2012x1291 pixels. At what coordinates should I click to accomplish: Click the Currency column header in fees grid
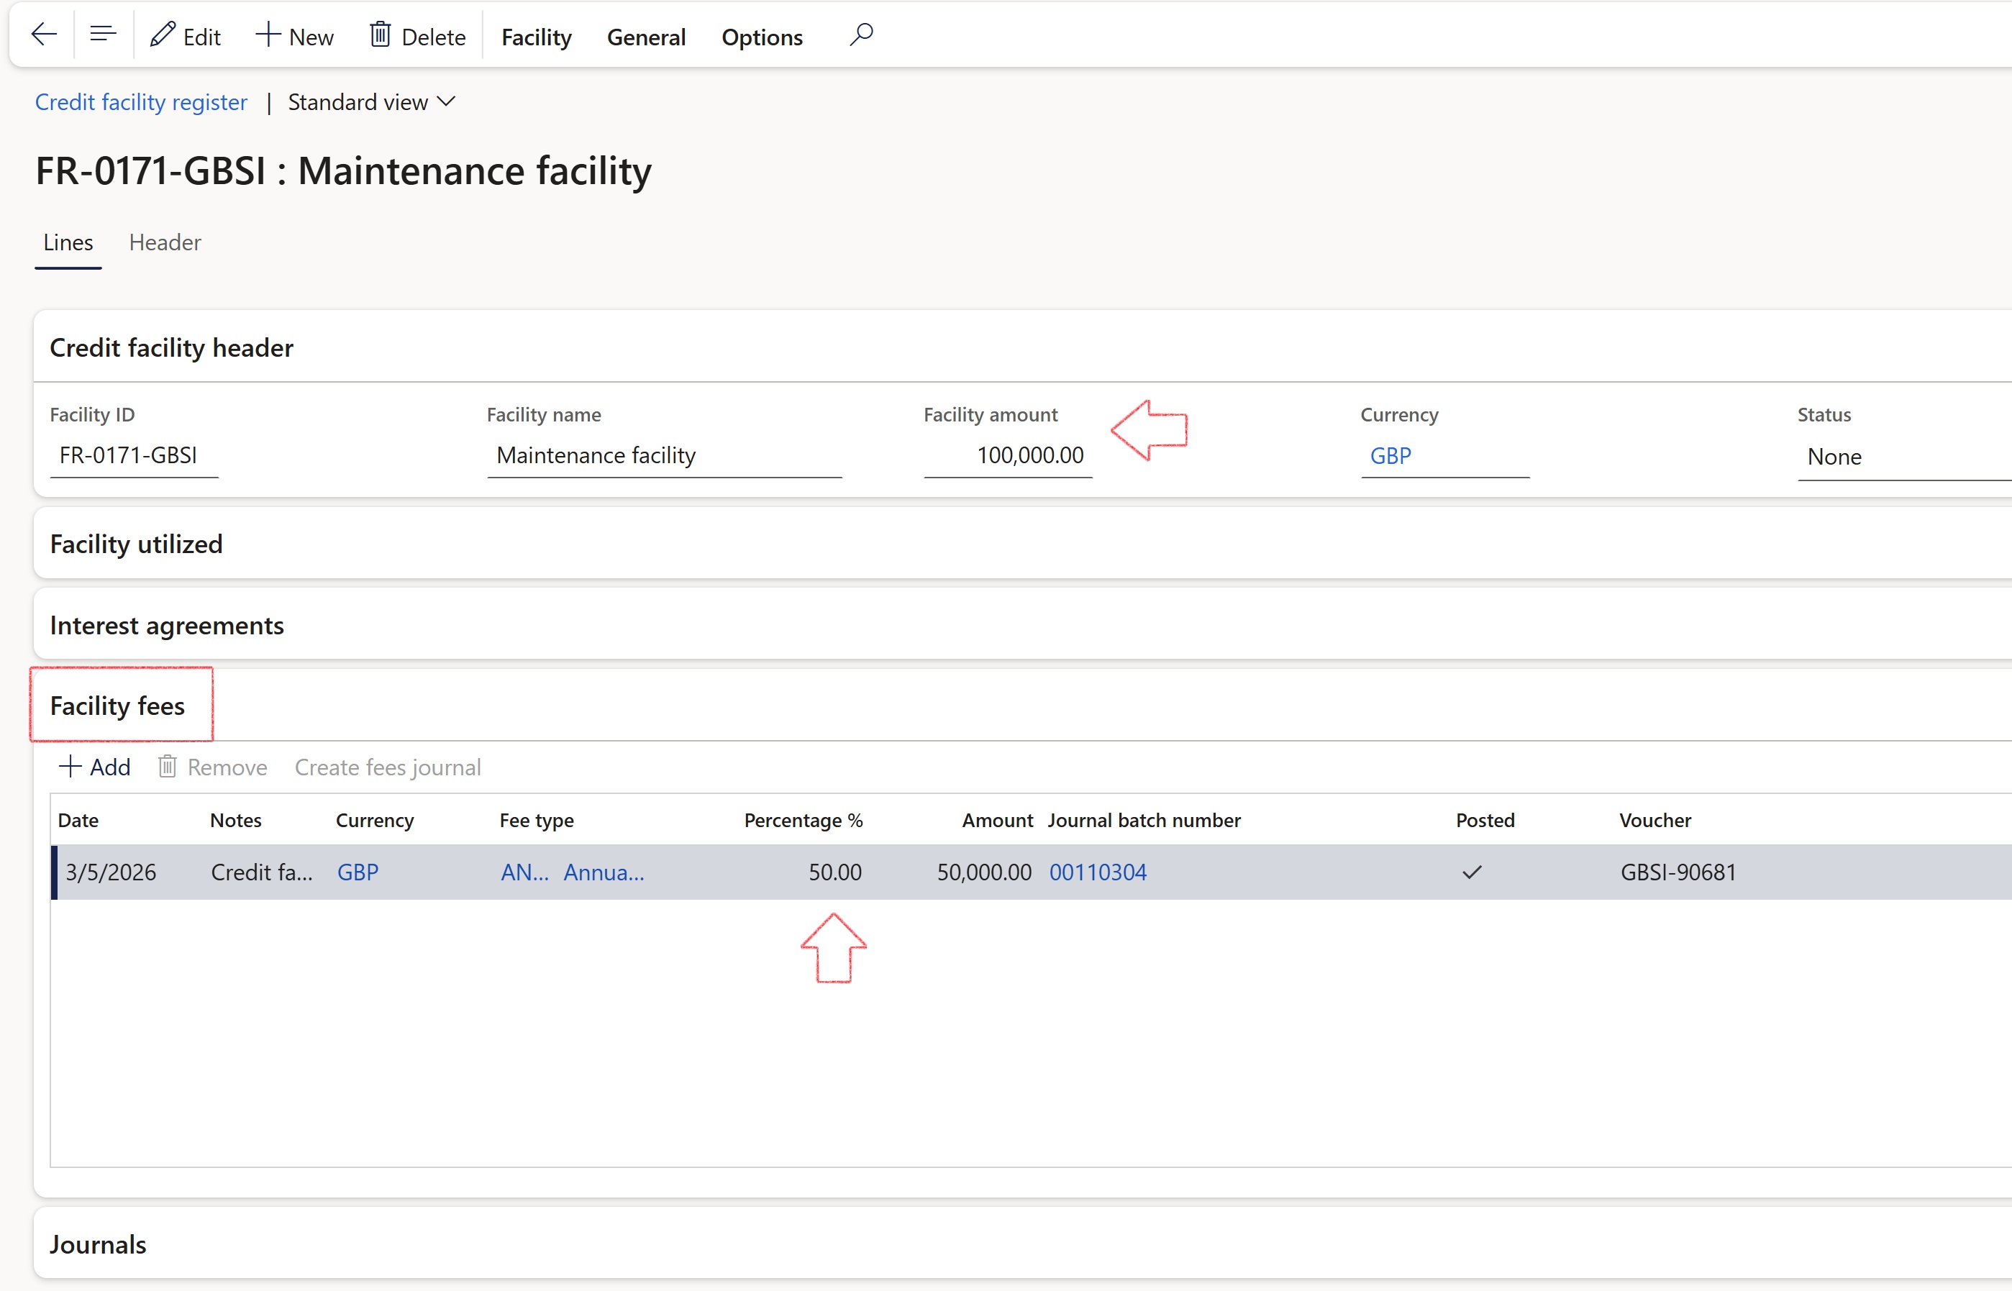tap(375, 820)
